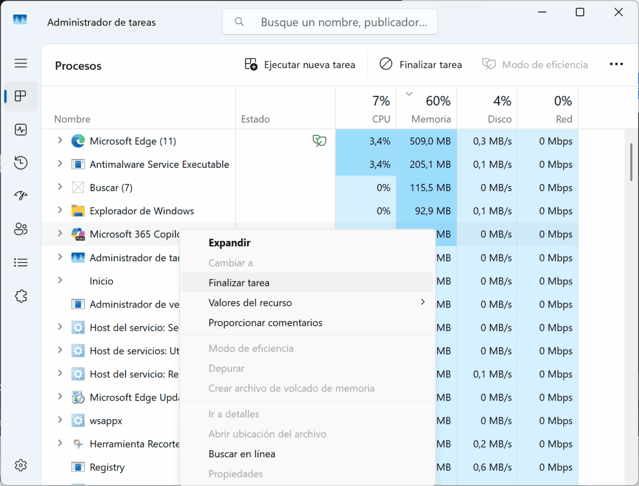Select the 115,5 MB memory cell
Viewport: 639px width, 486px height.
(x=426, y=187)
